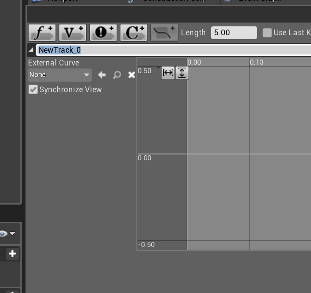Click the 0.00 value axis label at the zero line
This screenshot has height=293, width=311.
(144, 158)
